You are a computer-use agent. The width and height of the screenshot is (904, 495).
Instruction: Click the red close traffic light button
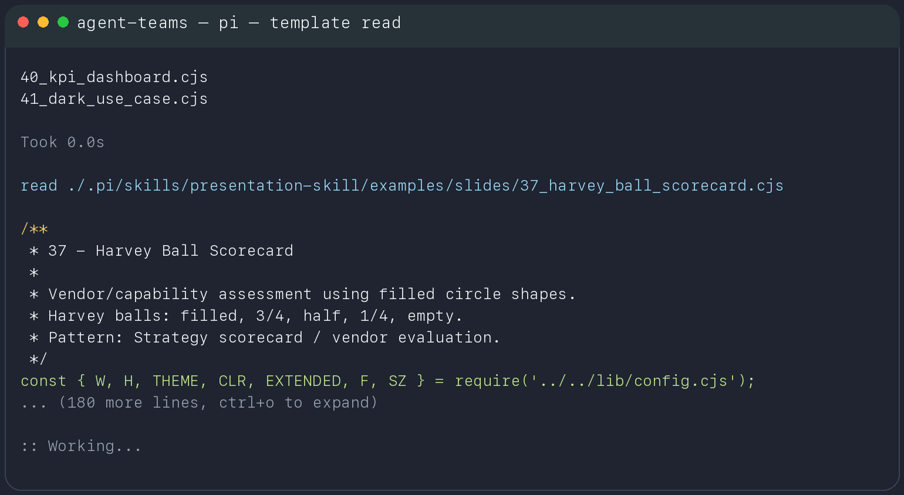point(23,22)
